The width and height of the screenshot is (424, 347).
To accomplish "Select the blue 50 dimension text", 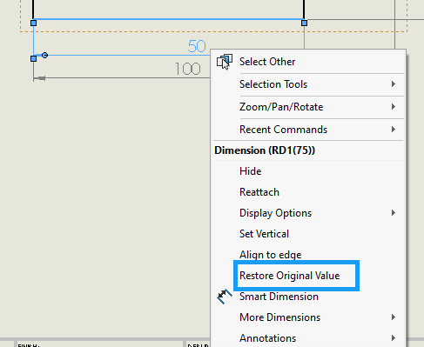I will point(197,46).
